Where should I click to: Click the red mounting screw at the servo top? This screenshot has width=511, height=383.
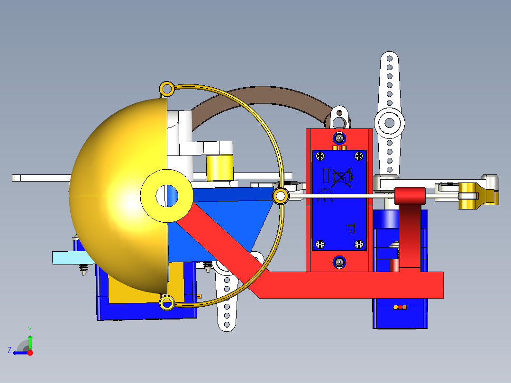pyautogui.click(x=338, y=138)
